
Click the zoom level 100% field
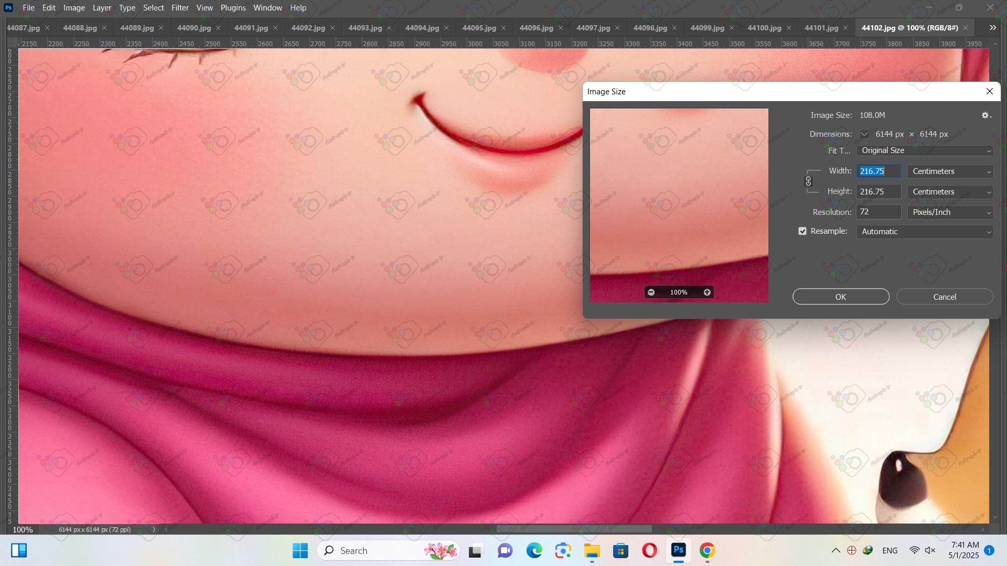(x=23, y=529)
